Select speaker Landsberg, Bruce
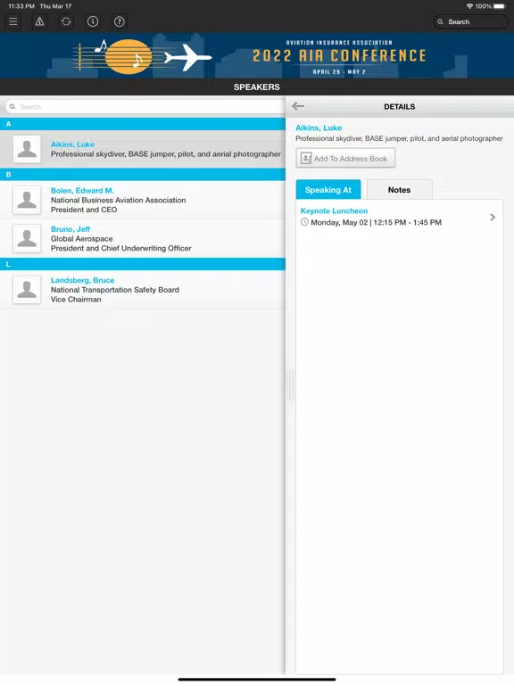 (x=143, y=289)
